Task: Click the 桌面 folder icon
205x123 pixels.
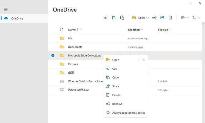Action: point(62,73)
